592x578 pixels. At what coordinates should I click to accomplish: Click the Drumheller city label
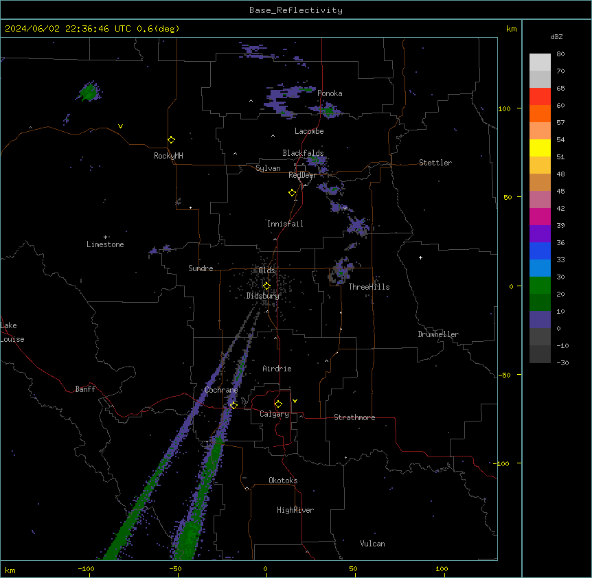[x=438, y=334]
